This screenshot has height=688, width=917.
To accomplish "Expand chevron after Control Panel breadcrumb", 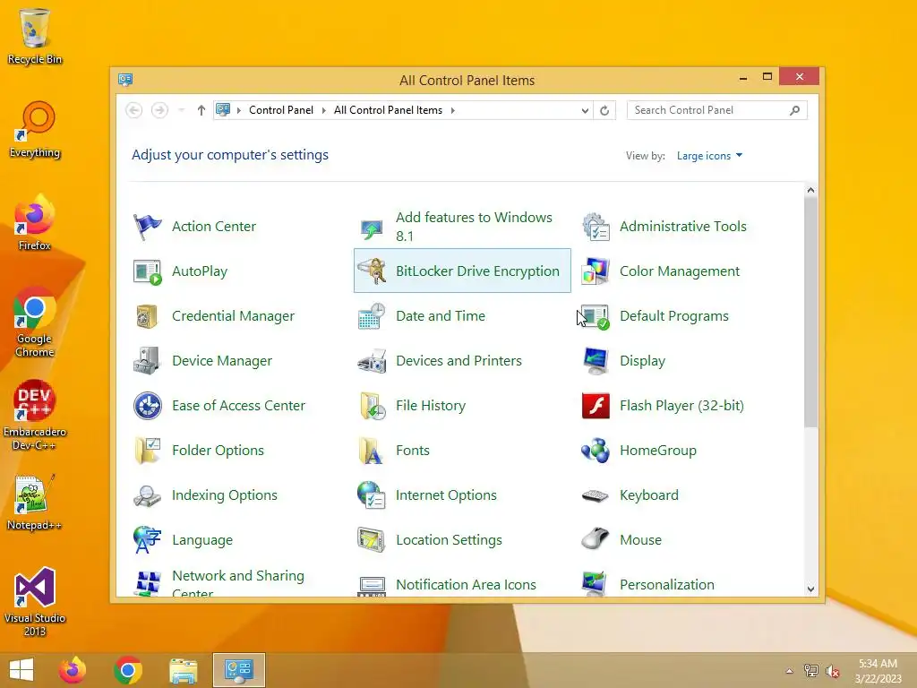I will coord(323,110).
